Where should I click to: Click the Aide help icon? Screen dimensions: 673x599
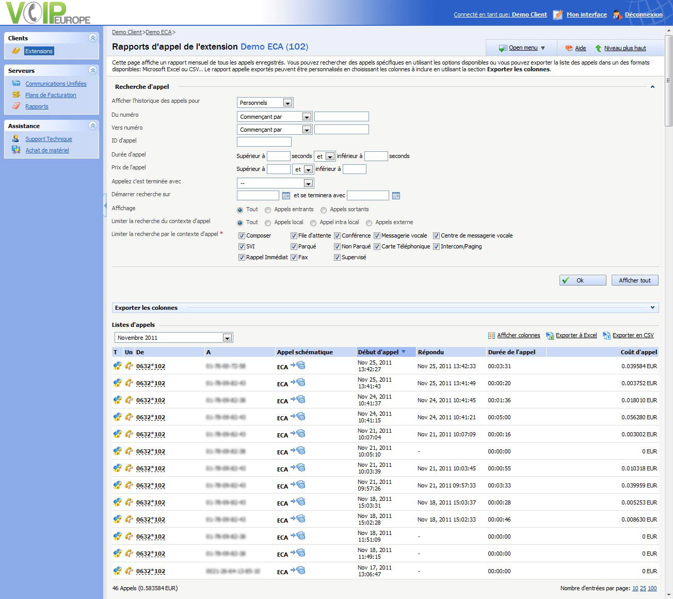point(569,48)
